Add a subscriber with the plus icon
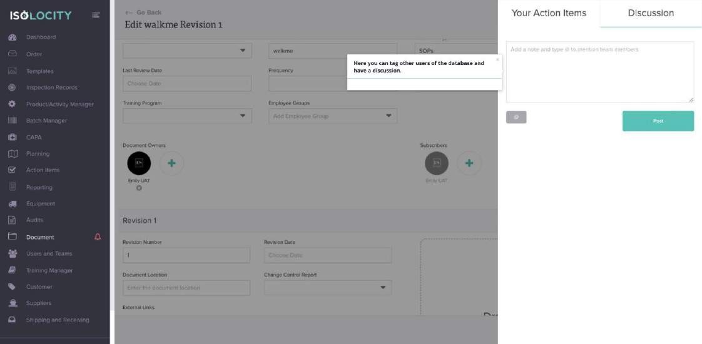This screenshot has width=702, height=344. tap(469, 163)
